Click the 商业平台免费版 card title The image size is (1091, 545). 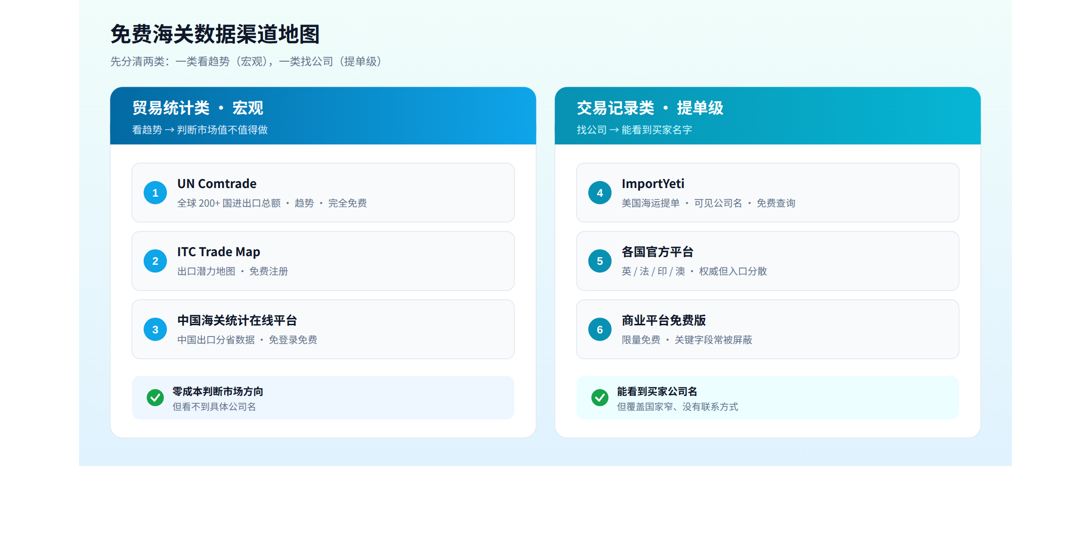click(664, 320)
